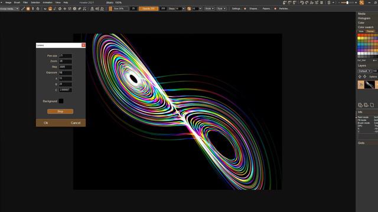The height and width of the screenshot is (212, 378).
Task: Toggle orange dot indicator next to Settings
Action: tap(245, 9)
